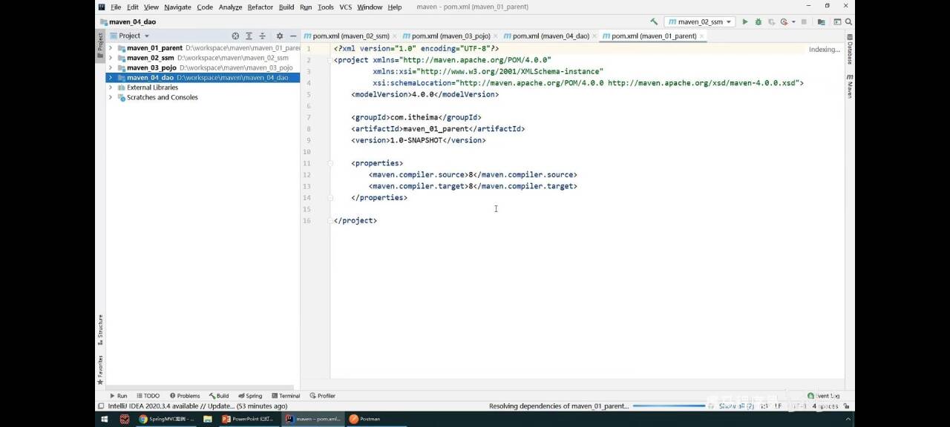This screenshot has height=427, width=950.
Task: Expand maven_01_parent module node
Action: 111,48
